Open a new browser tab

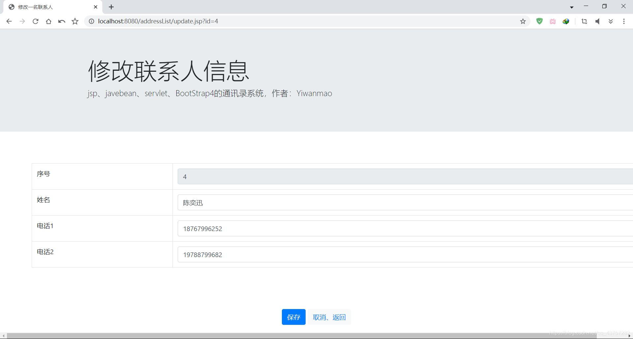111,7
